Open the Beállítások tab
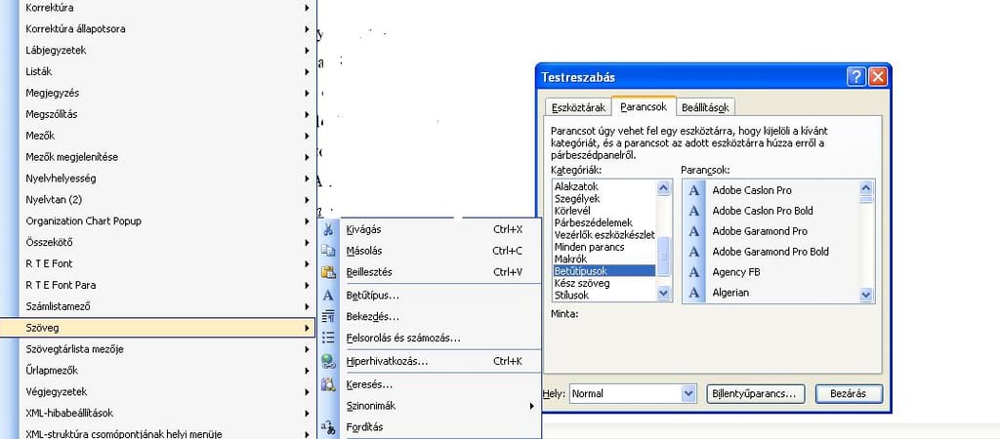The image size is (1000, 439). (706, 107)
